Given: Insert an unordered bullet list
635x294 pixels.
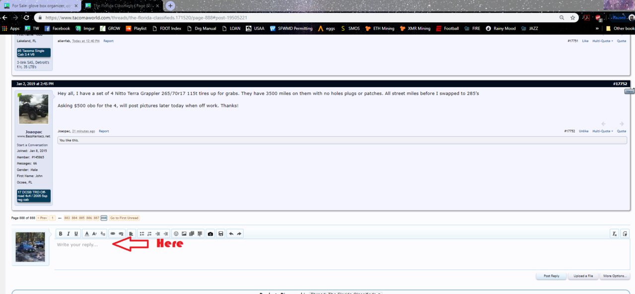Looking at the screenshot, I should 142,234.
